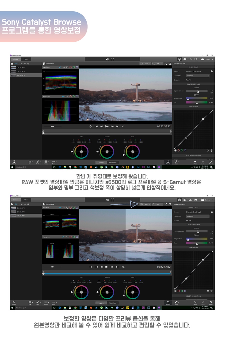Select blue channel in Histogram header, upper screenshot

point(77,96)
